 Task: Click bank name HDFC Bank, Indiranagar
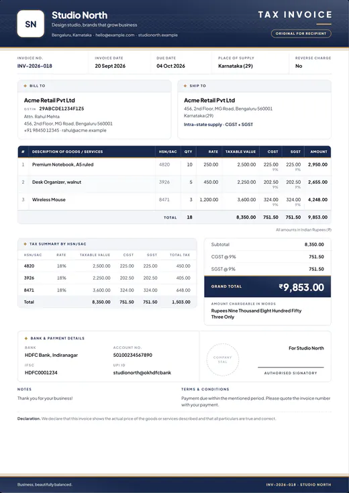coord(51,355)
